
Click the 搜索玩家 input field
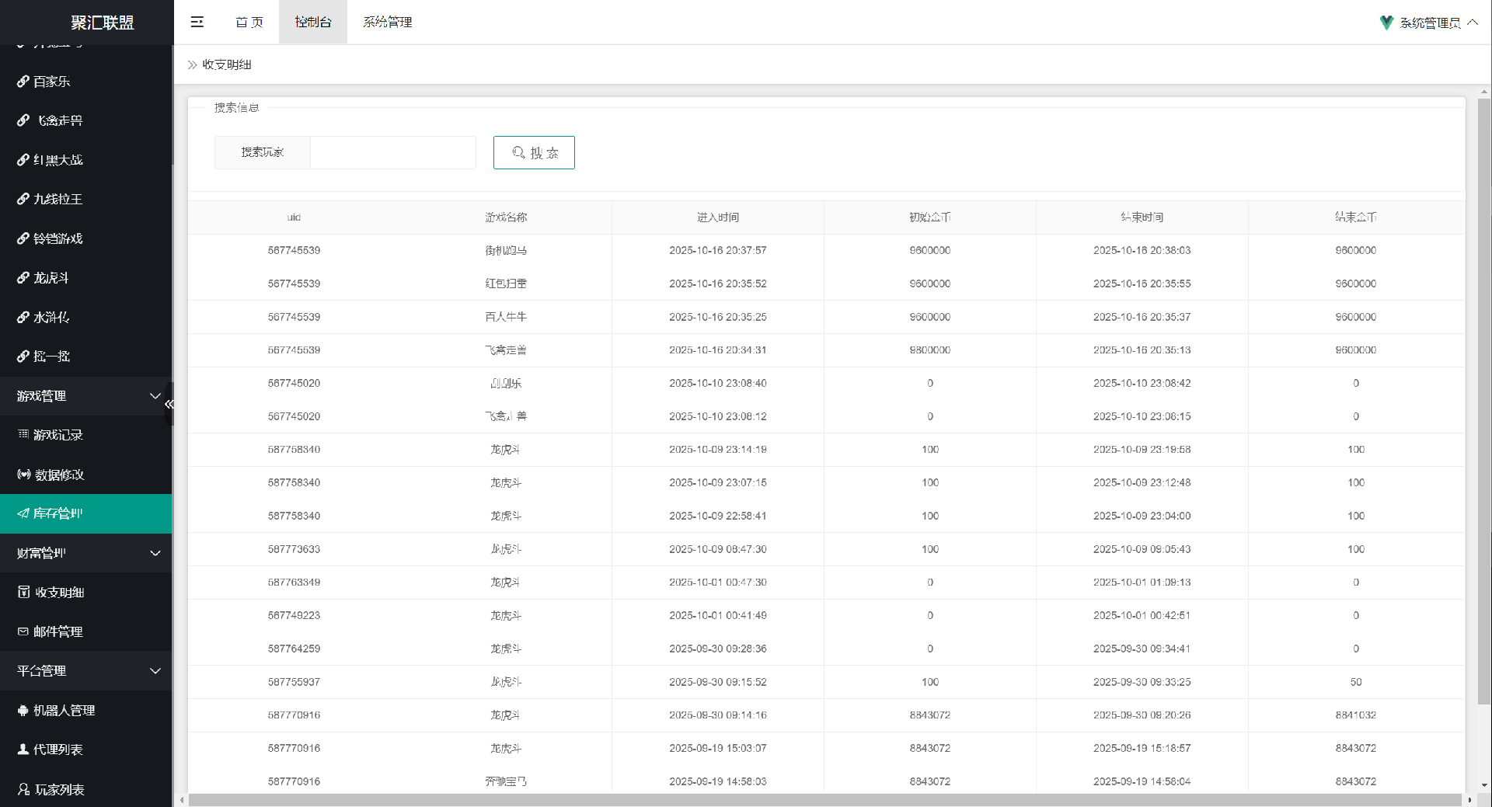pyautogui.click(x=392, y=152)
